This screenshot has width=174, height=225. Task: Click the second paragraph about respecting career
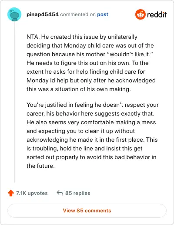(x=93, y=135)
